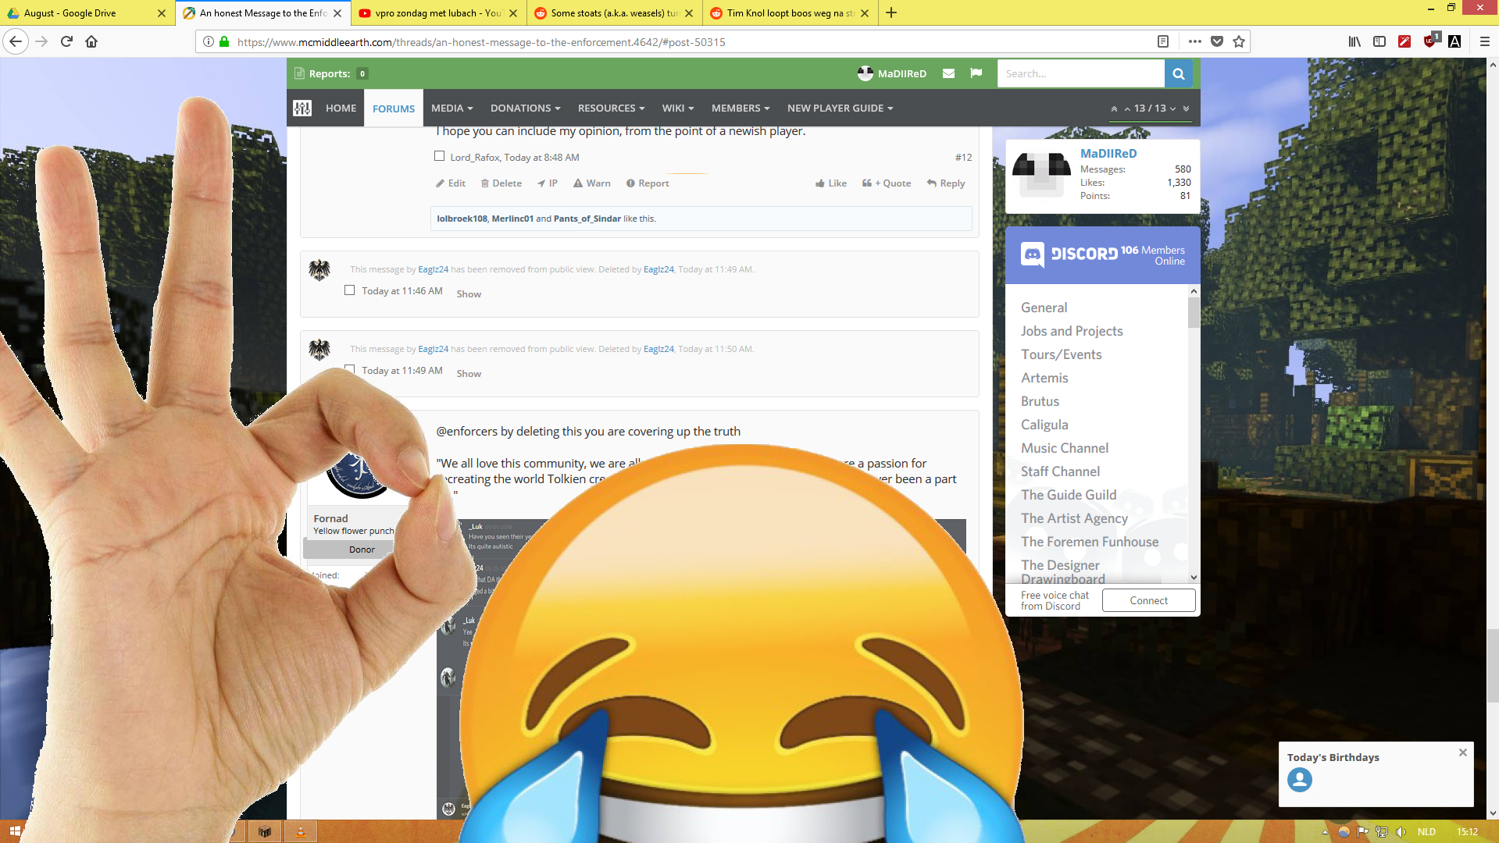
Task: Click the alerts flag icon
Action: (976, 73)
